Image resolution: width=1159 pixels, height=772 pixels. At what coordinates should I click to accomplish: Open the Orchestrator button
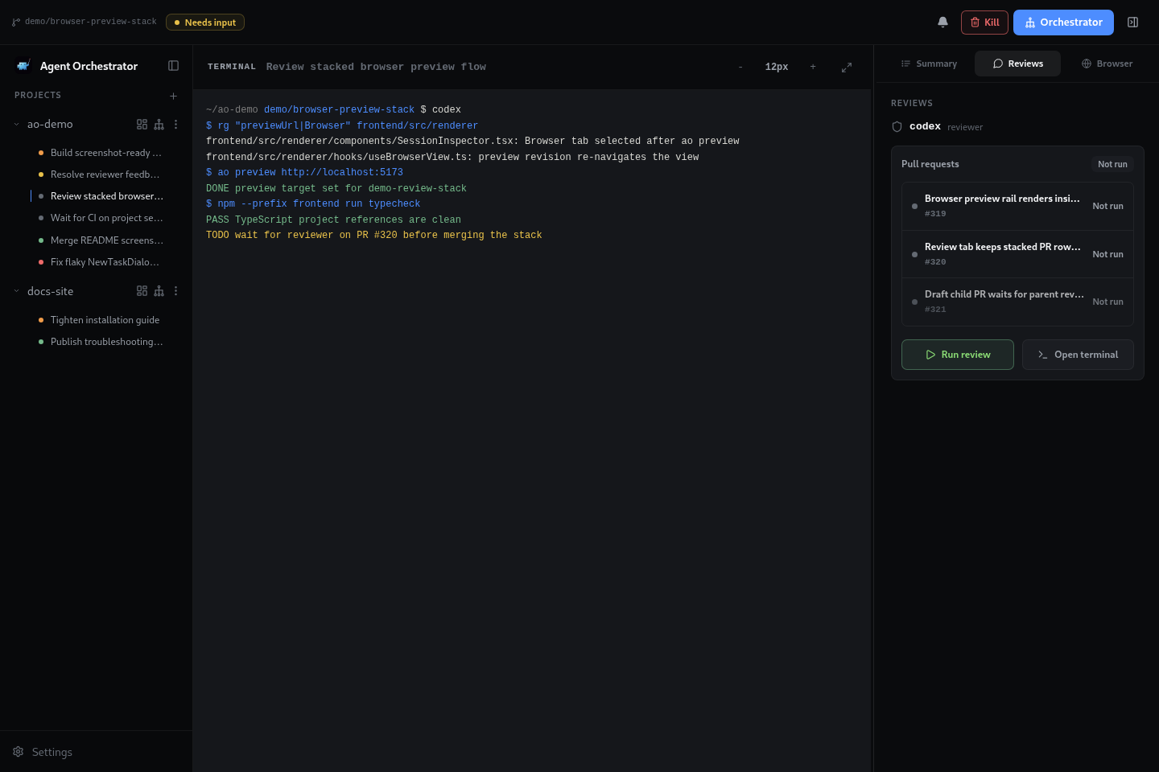tap(1063, 23)
